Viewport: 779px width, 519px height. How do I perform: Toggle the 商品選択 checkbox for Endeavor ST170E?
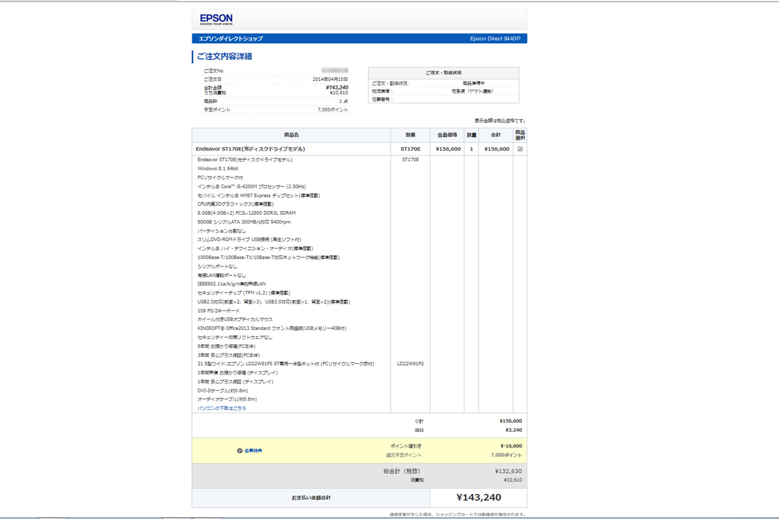pyautogui.click(x=520, y=149)
